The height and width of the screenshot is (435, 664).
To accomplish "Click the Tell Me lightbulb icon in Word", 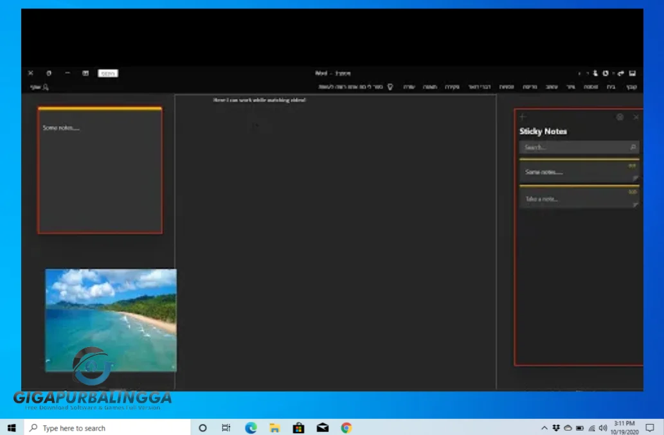I will (390, 87).
